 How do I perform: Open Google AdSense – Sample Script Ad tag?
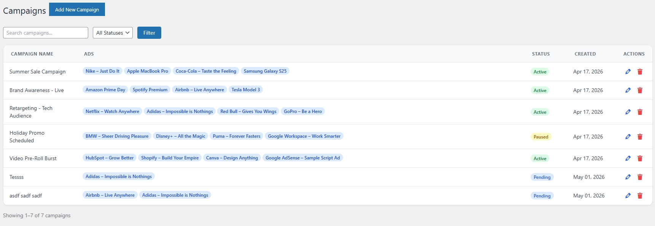[303, 158]
